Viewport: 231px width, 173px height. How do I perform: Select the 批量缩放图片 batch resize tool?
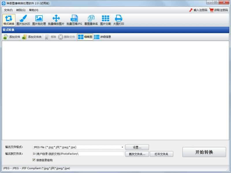pyautogui.click(x=56, y=20)
